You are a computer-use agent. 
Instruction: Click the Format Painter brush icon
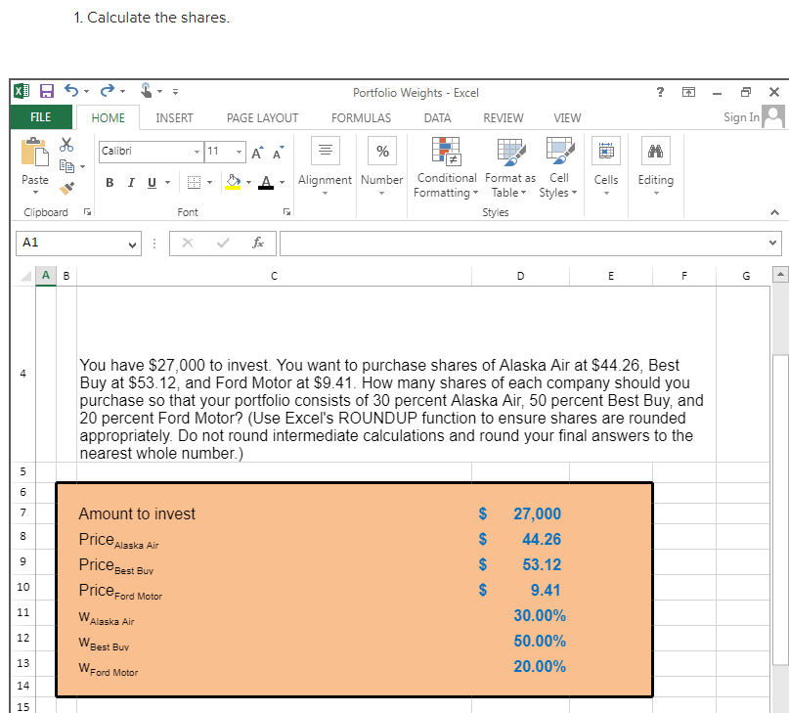point(66,188)
